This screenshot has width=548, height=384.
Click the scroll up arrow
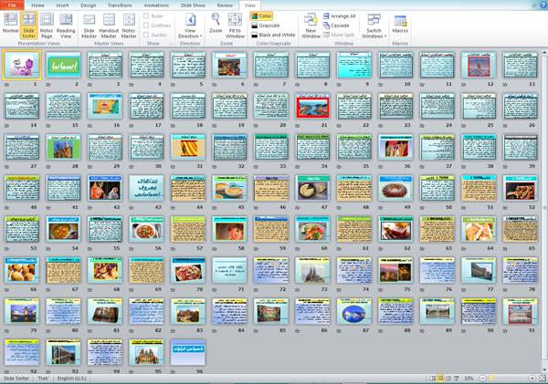click(x=544, y=52)
